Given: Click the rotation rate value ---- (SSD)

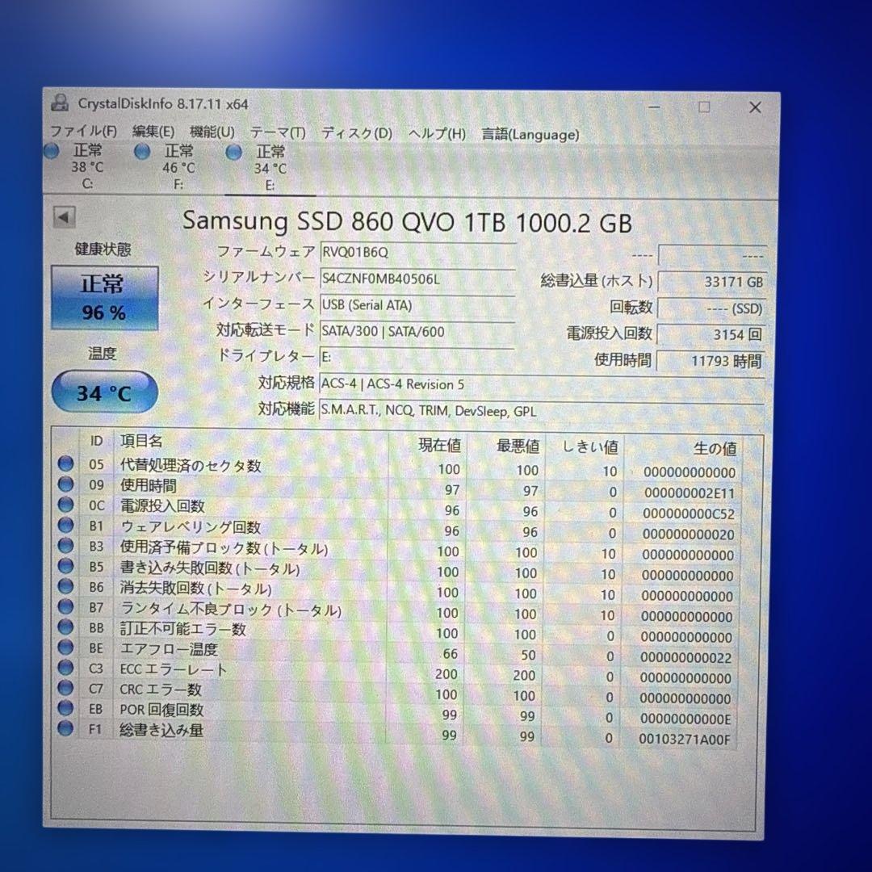Looking at the screenshot, I should point(712,308).
